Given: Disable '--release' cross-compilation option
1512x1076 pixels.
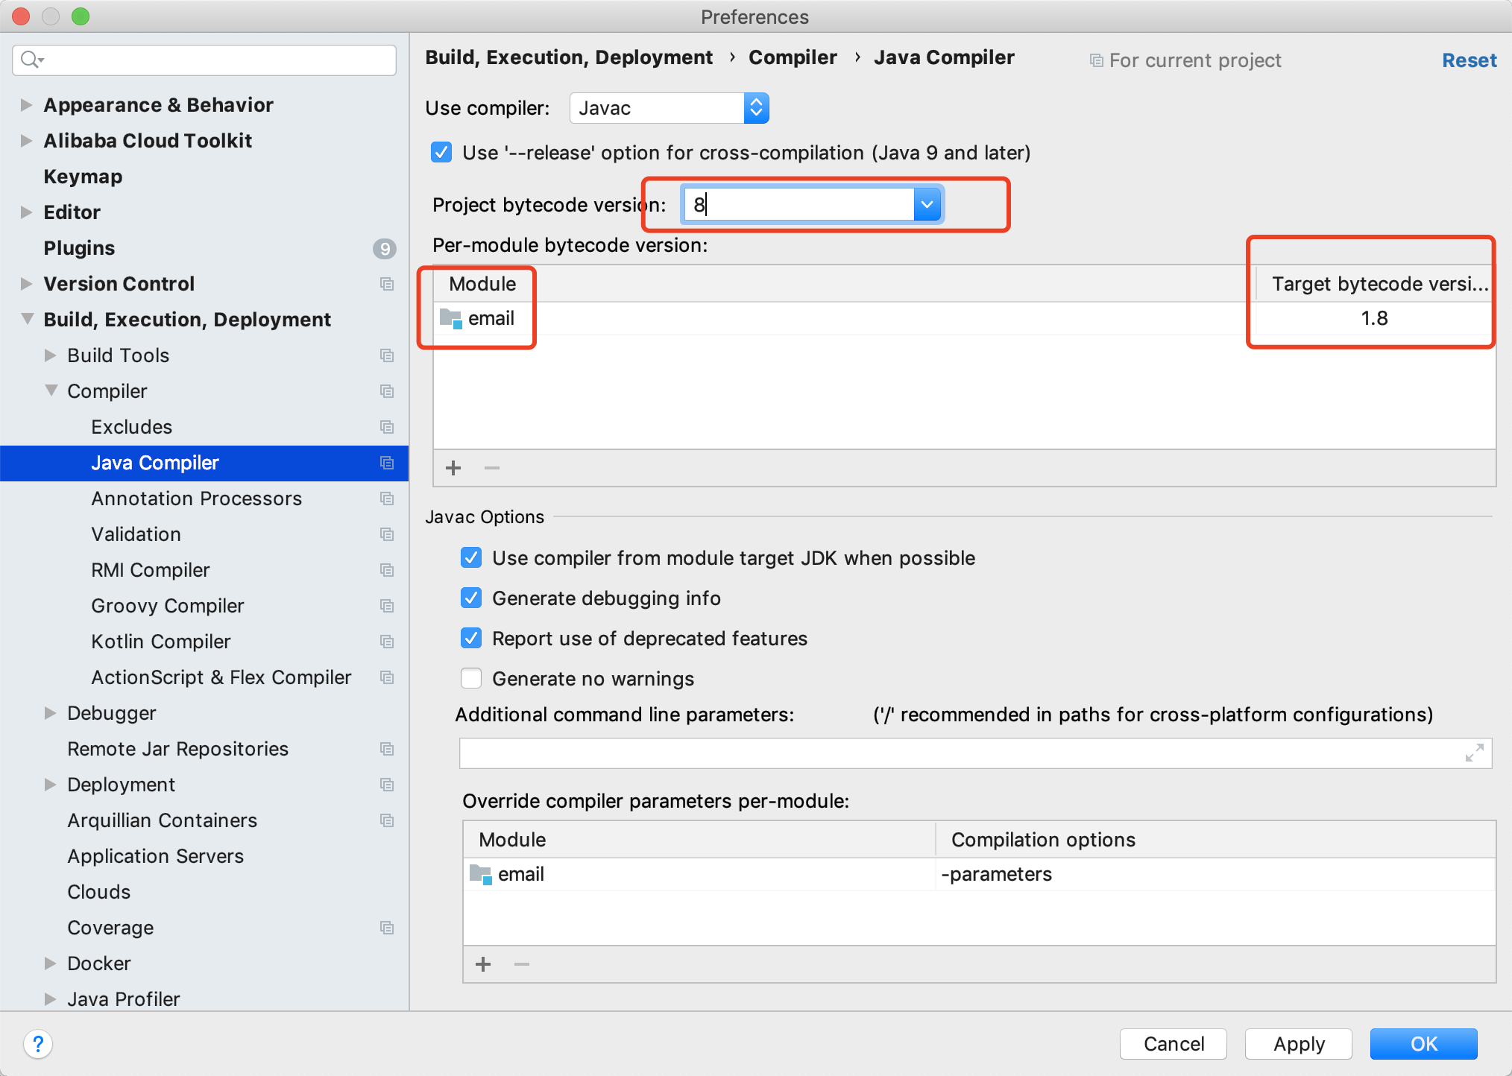Looking at the screenshot, I should pos(441,153).
